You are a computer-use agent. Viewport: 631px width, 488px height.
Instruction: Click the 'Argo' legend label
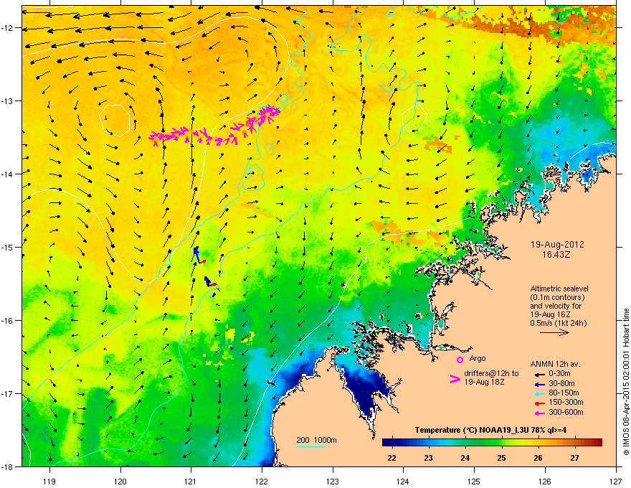(x=478, y=358)
